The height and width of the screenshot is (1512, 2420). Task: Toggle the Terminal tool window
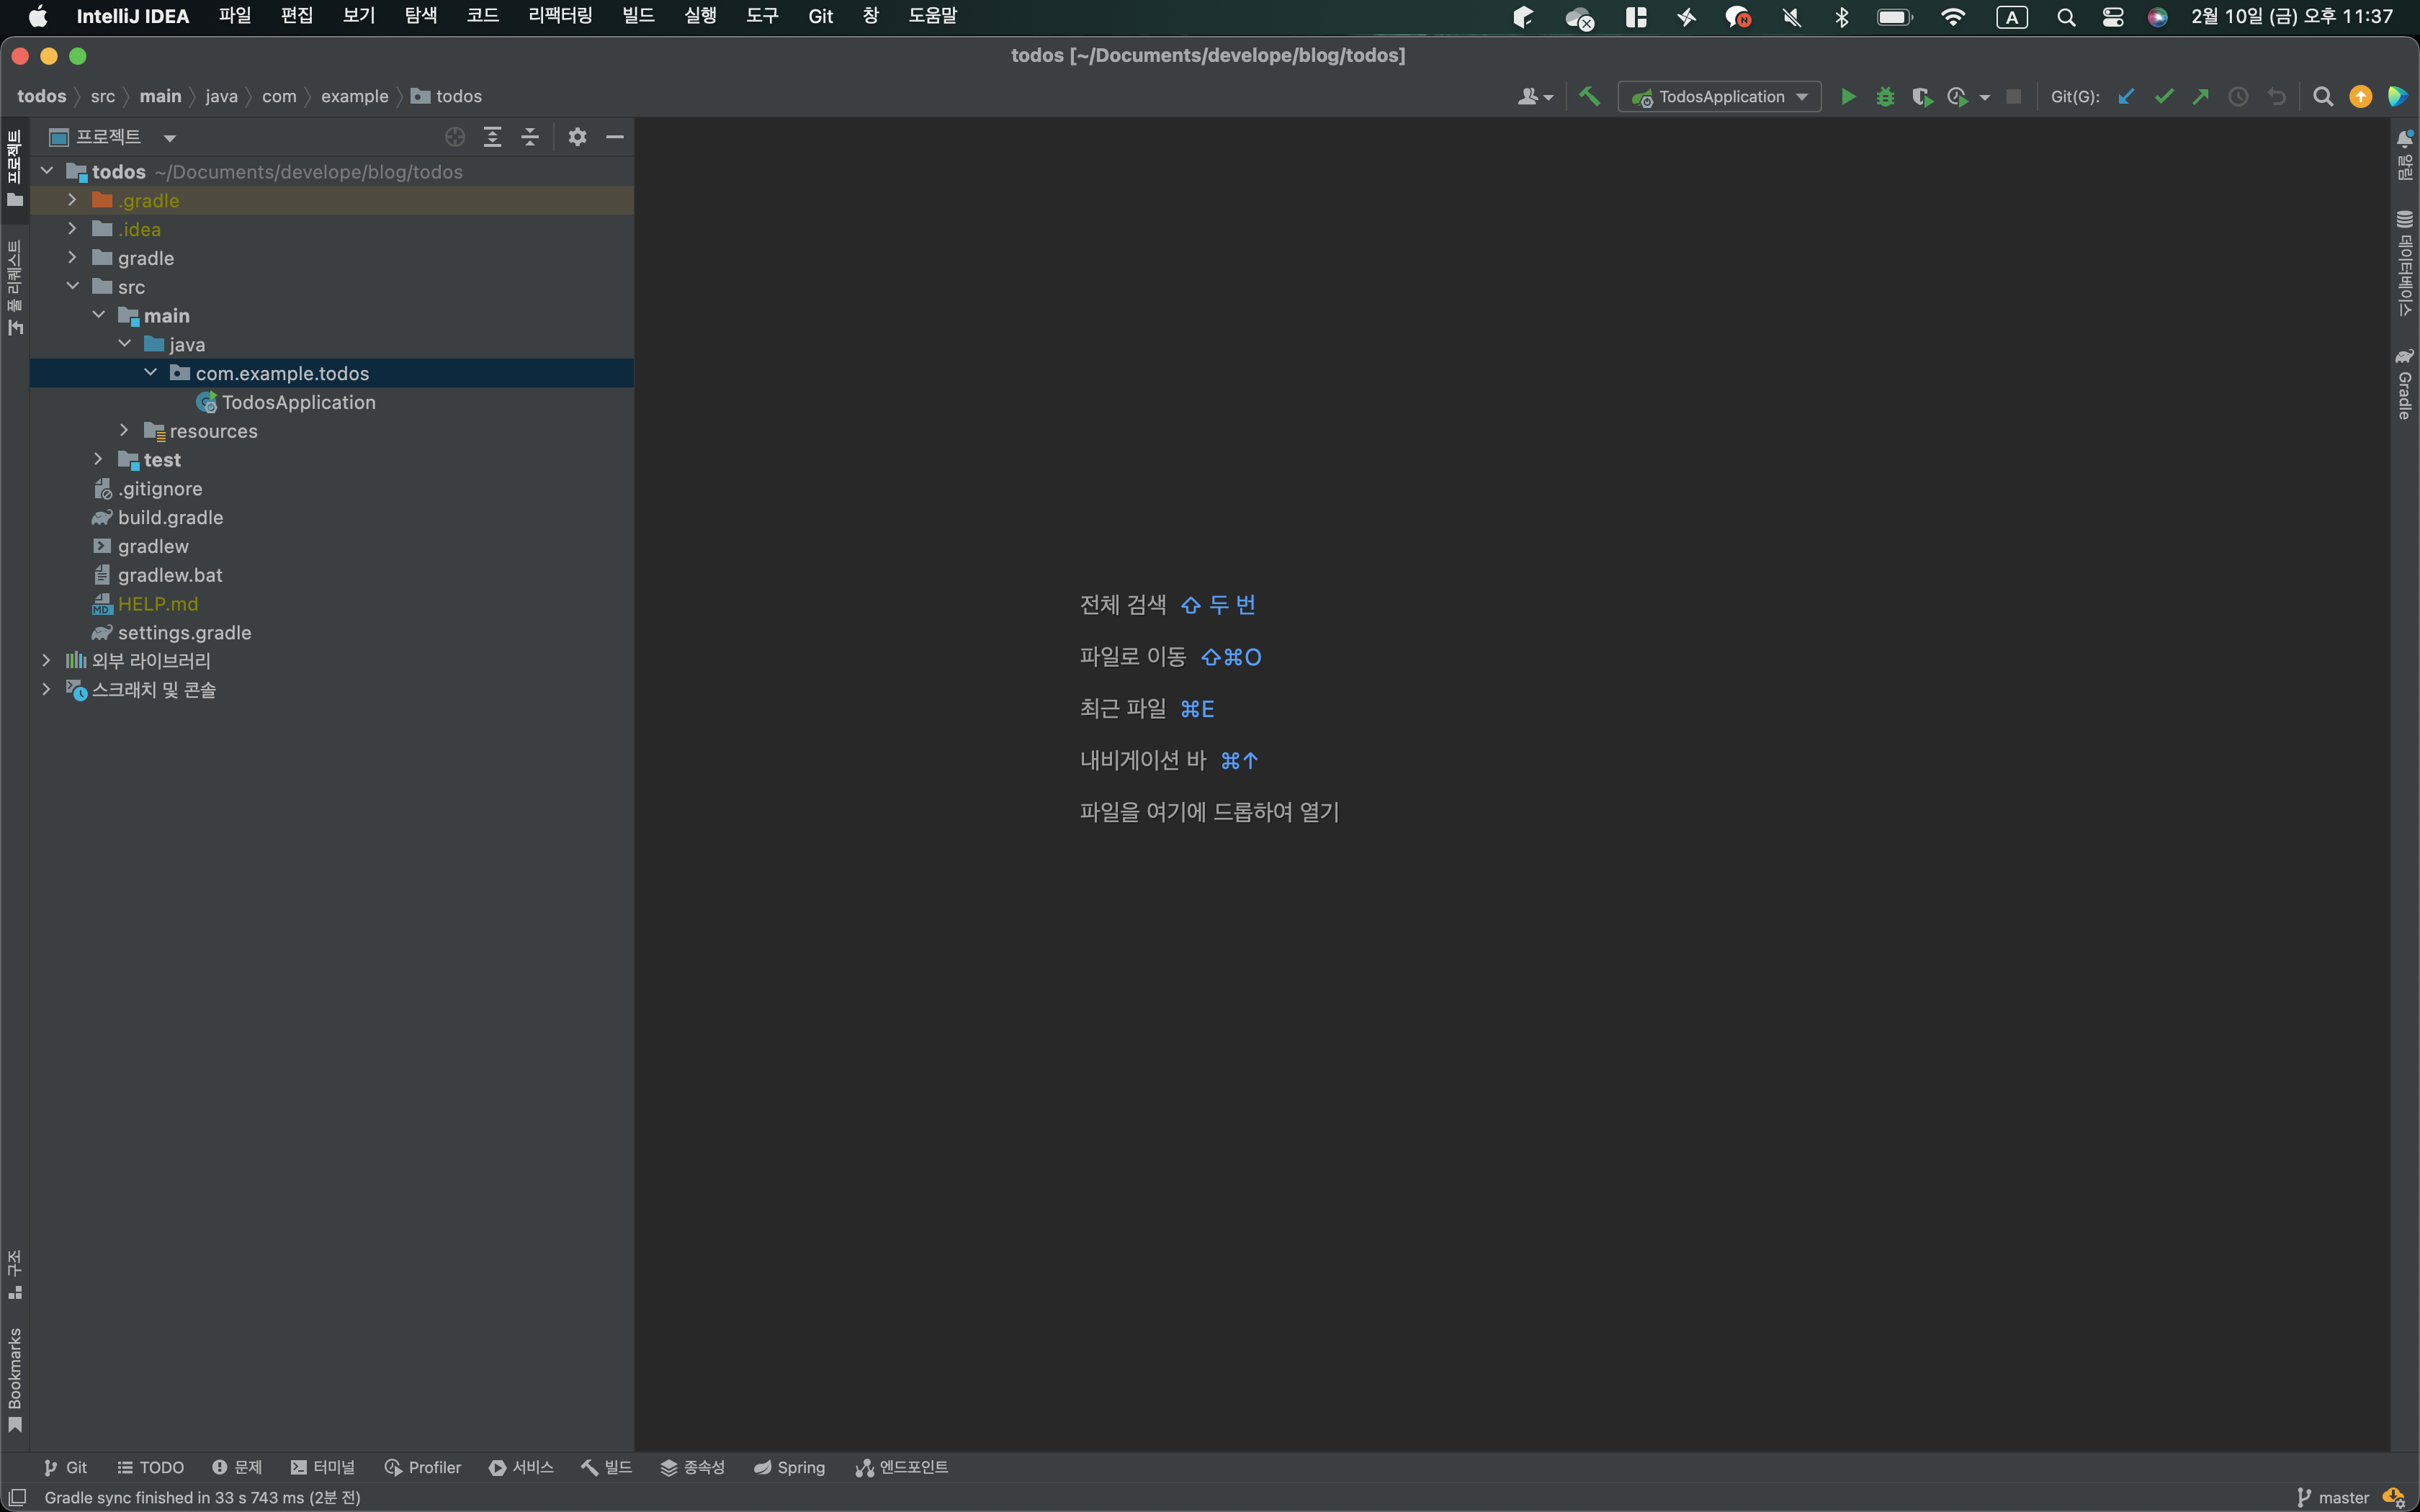(323, 1467)
